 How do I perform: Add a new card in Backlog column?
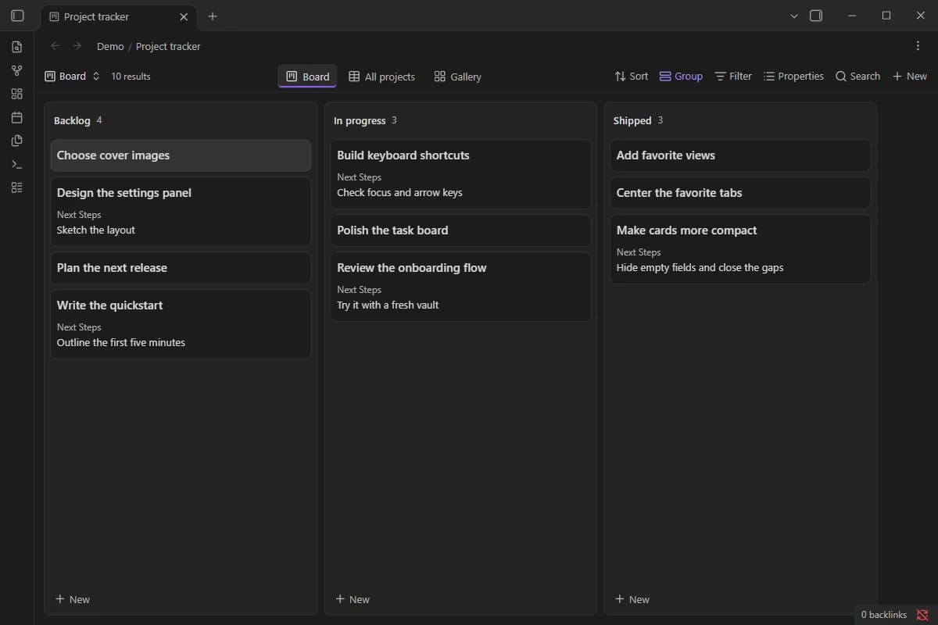[x=73, y=599]
